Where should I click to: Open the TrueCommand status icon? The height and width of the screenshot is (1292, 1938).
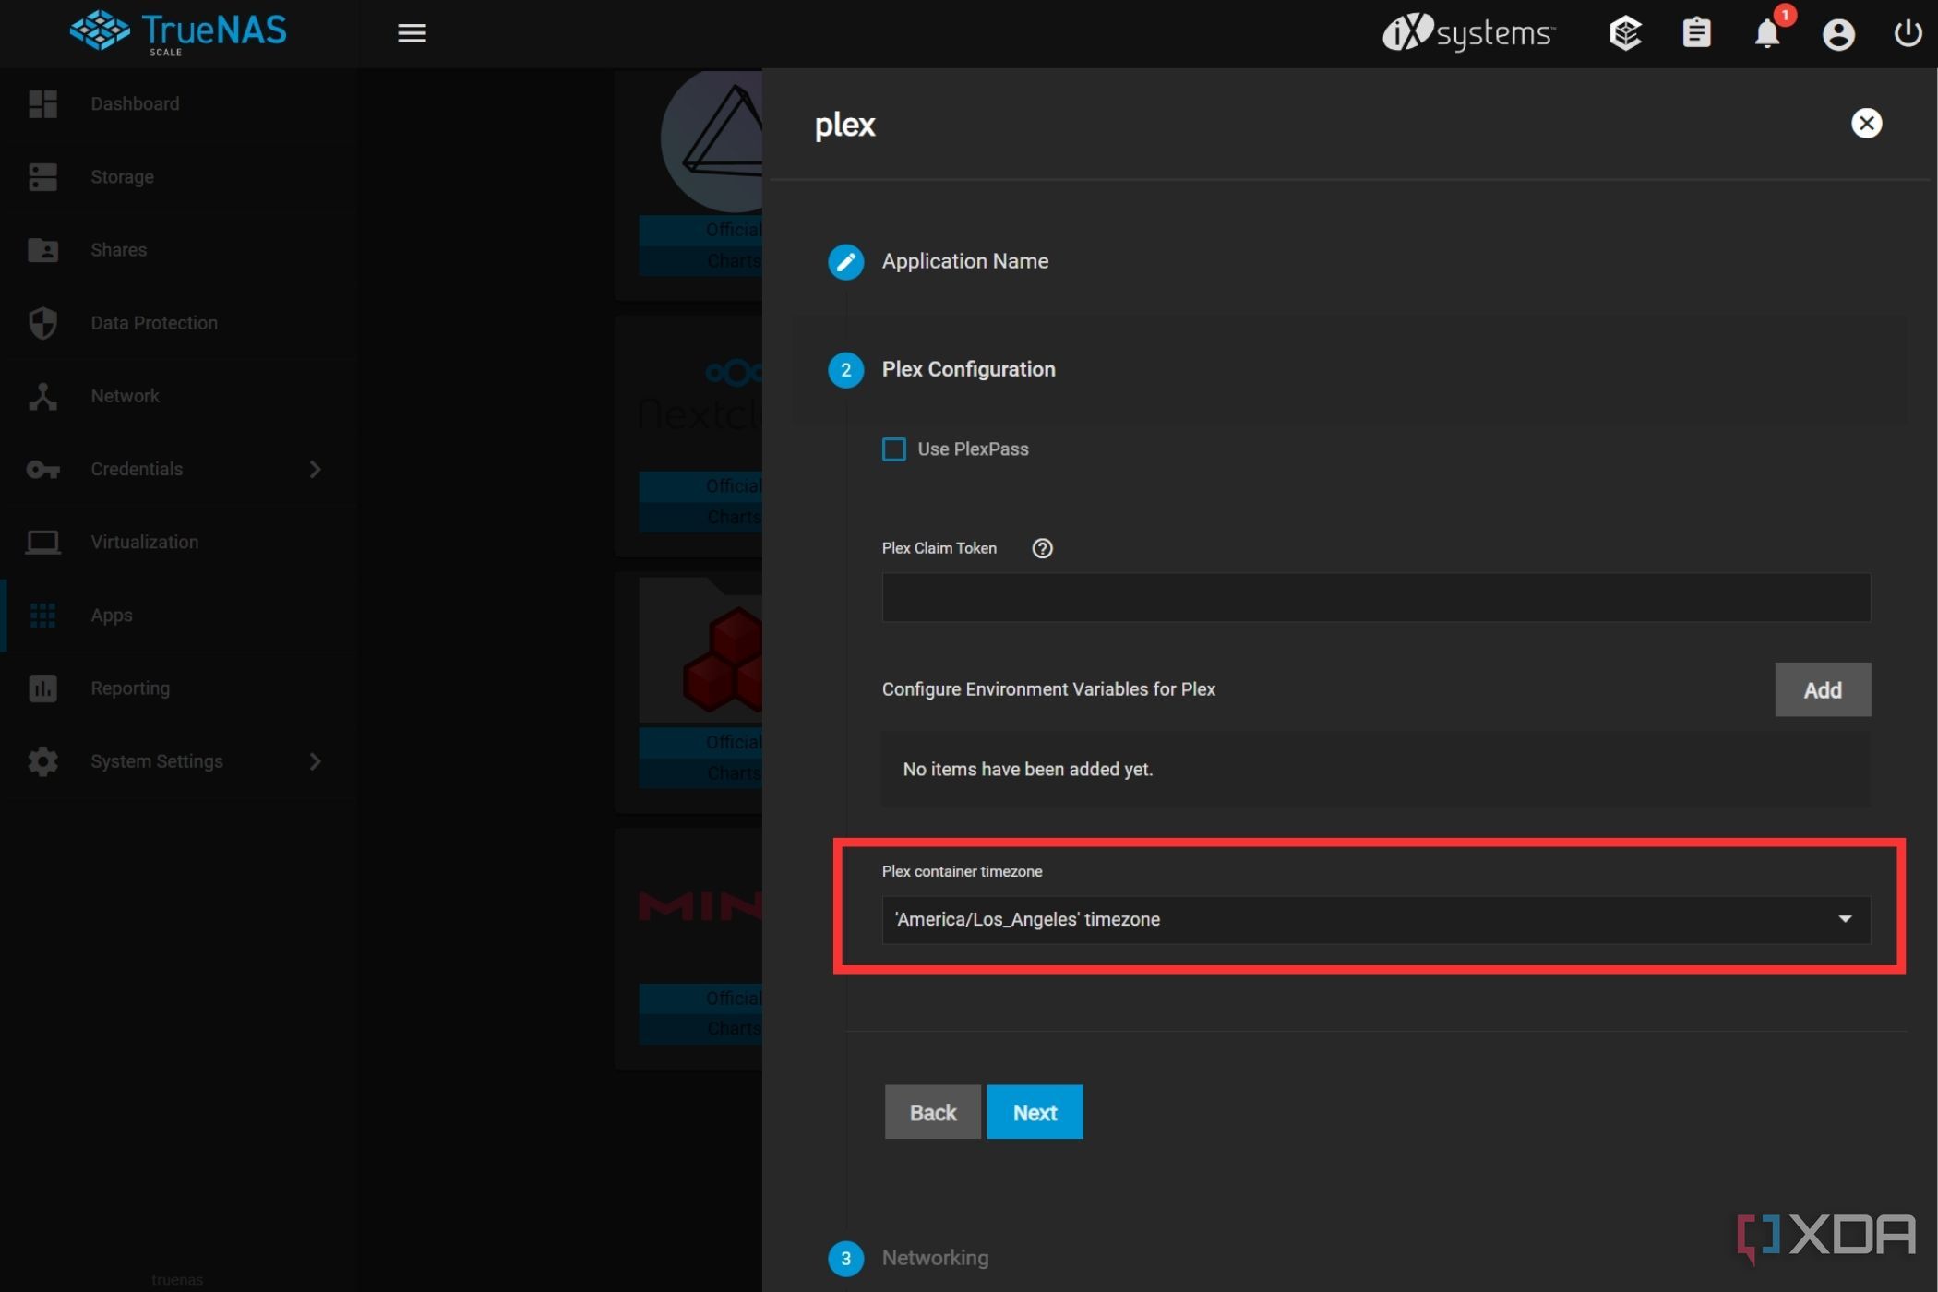(x=1625, y=33)
